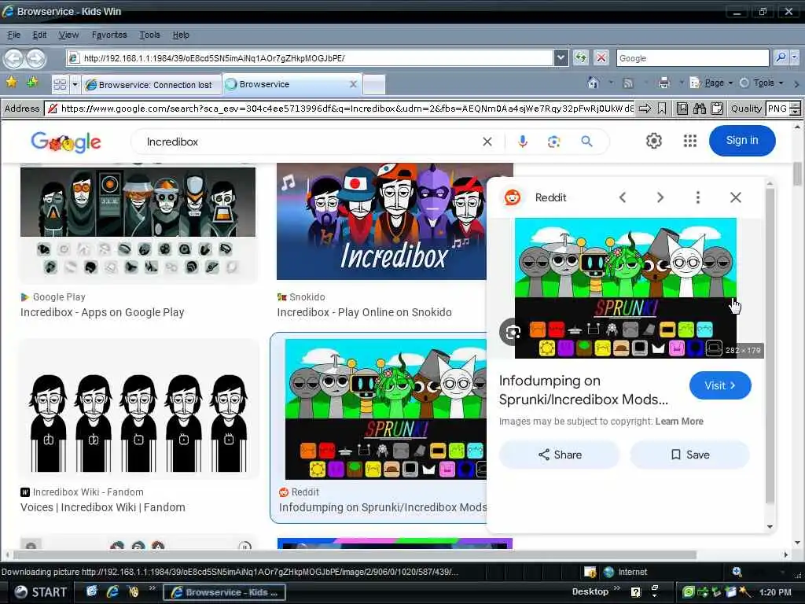Expand the address bar URL history dropdown
805x604 pixels.
click(561, 58)
